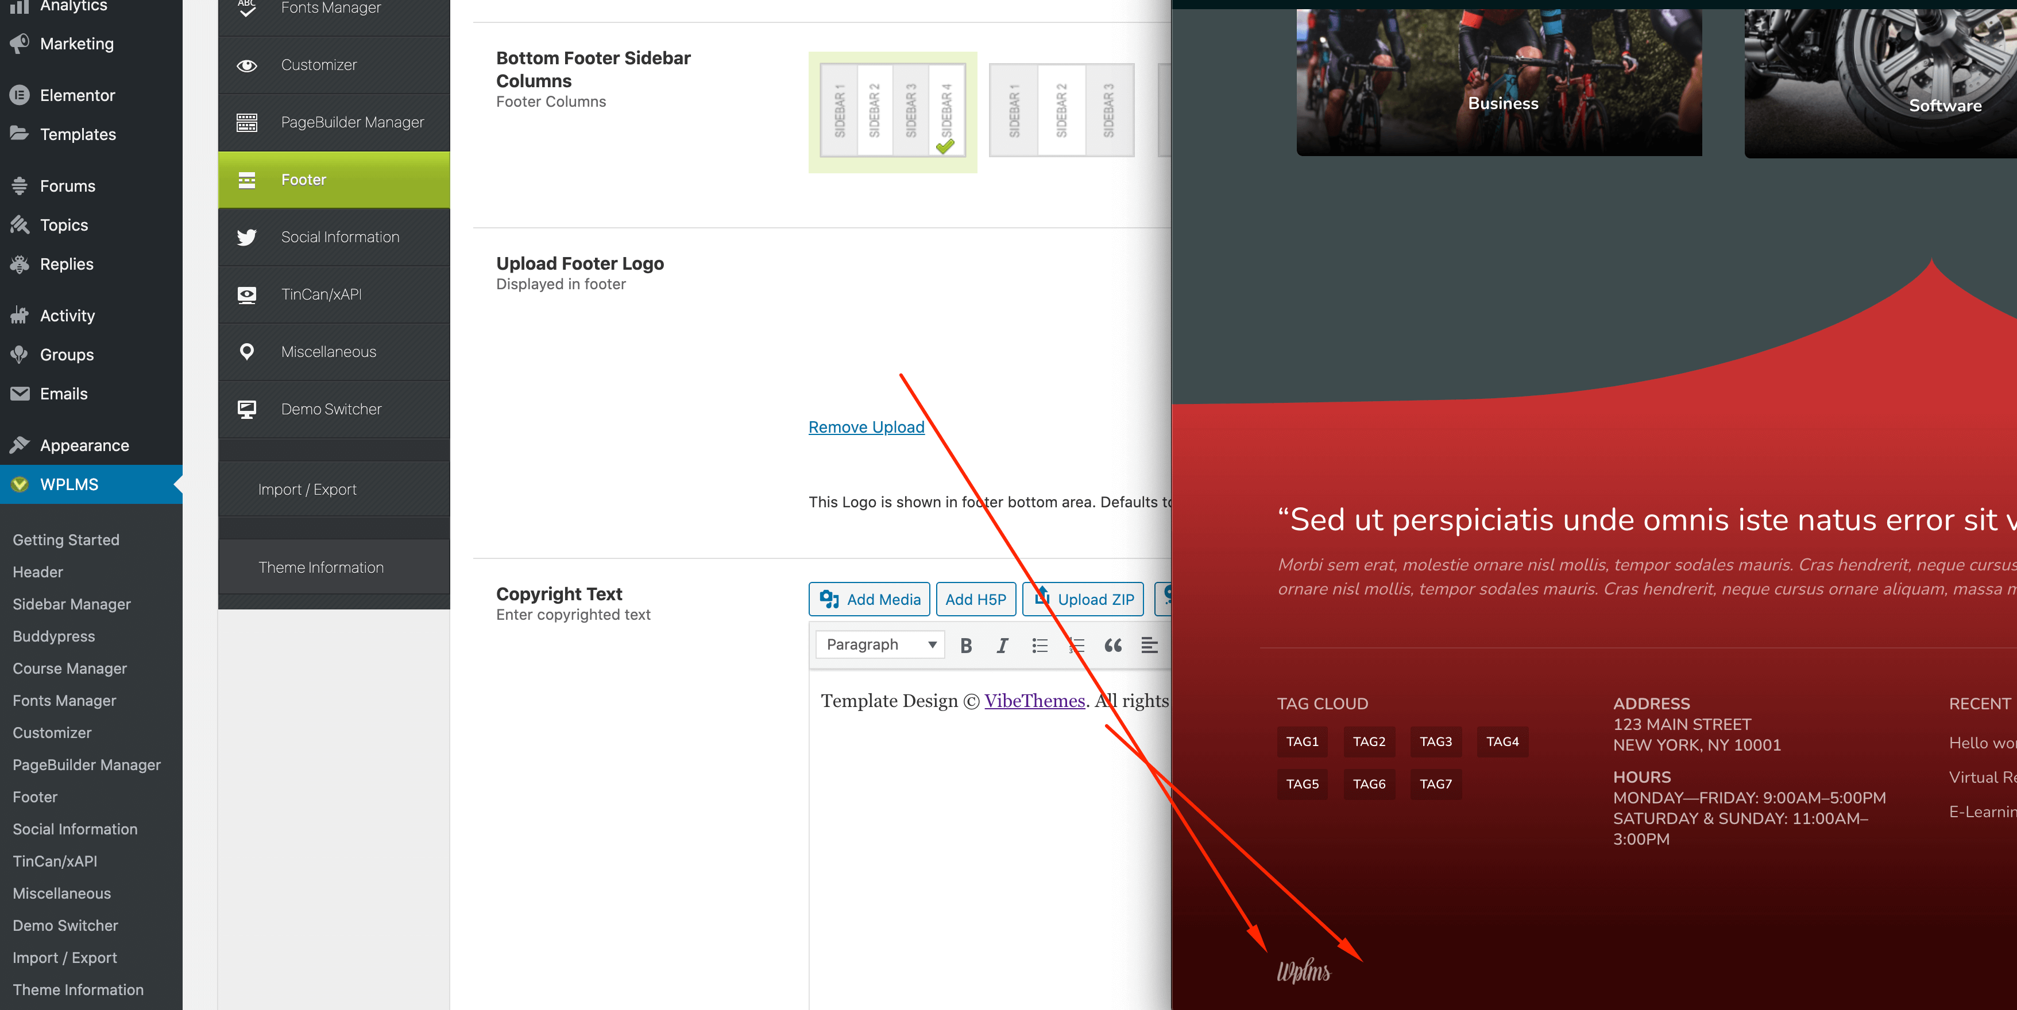Click the Elementor logo icon
The image size is (2017, 1010).
pyautogui.click(x=20, y=95)
